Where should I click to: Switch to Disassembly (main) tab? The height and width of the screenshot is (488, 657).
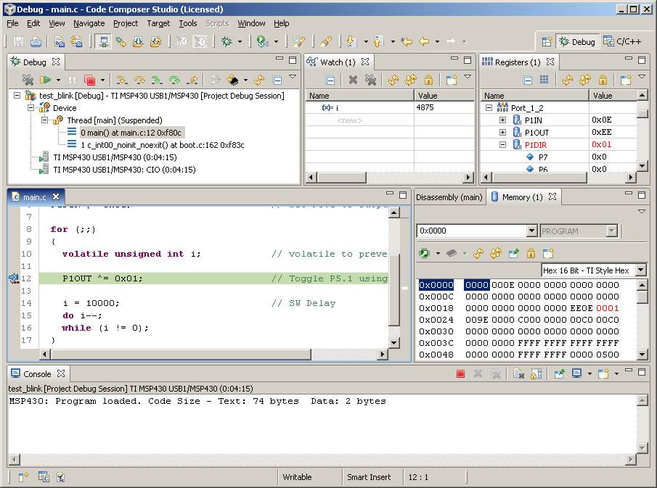point(449,197)
